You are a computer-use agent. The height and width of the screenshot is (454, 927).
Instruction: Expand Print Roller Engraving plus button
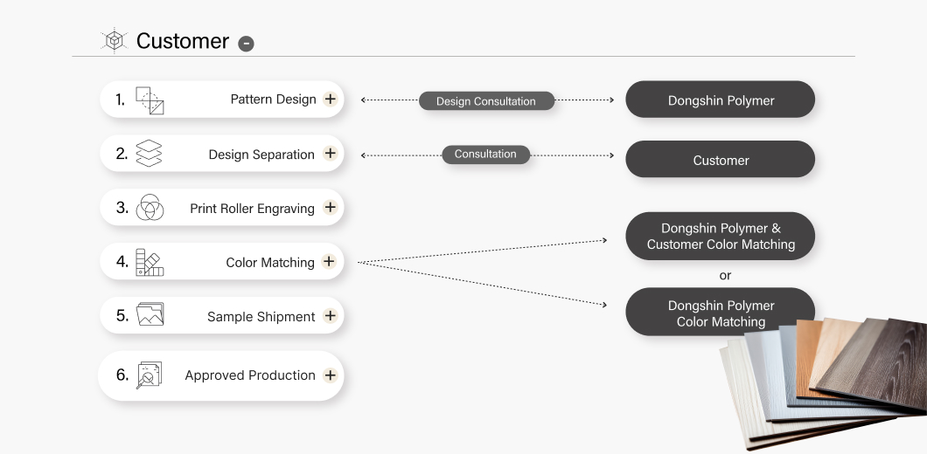(x=330, y=208)
